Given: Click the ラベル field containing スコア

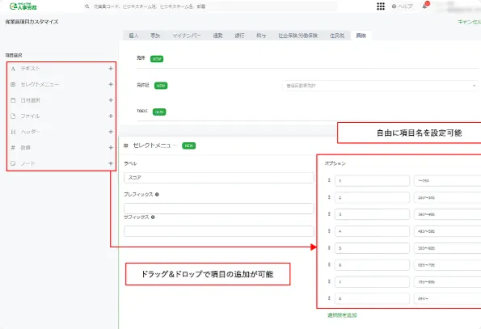Looking at the screenshot, I should click(x=219, y=178).
